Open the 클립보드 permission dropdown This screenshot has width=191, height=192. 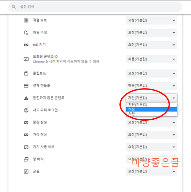point(151,74)
